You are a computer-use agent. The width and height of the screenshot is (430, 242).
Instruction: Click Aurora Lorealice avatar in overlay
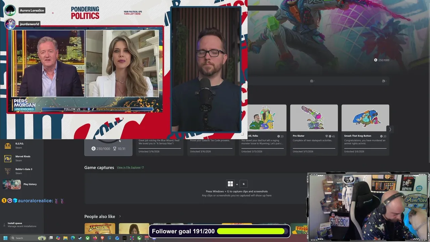[x=10, y=10]
